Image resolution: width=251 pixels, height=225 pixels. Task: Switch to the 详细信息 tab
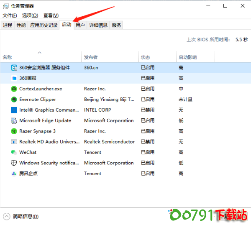98,25
